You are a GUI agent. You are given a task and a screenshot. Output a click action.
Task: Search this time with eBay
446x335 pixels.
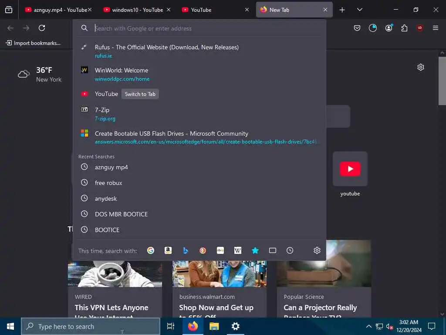click(220, 250)
